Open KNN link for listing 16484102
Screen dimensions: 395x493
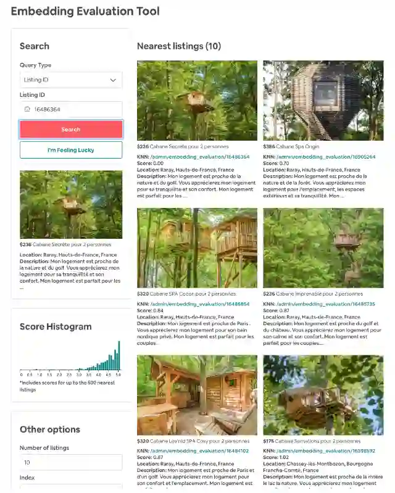199,451
